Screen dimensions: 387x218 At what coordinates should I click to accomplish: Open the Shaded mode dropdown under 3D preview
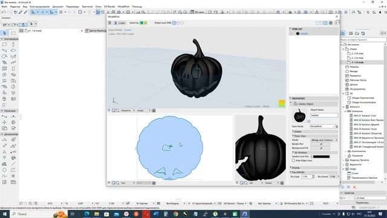(x=143, y=110)
